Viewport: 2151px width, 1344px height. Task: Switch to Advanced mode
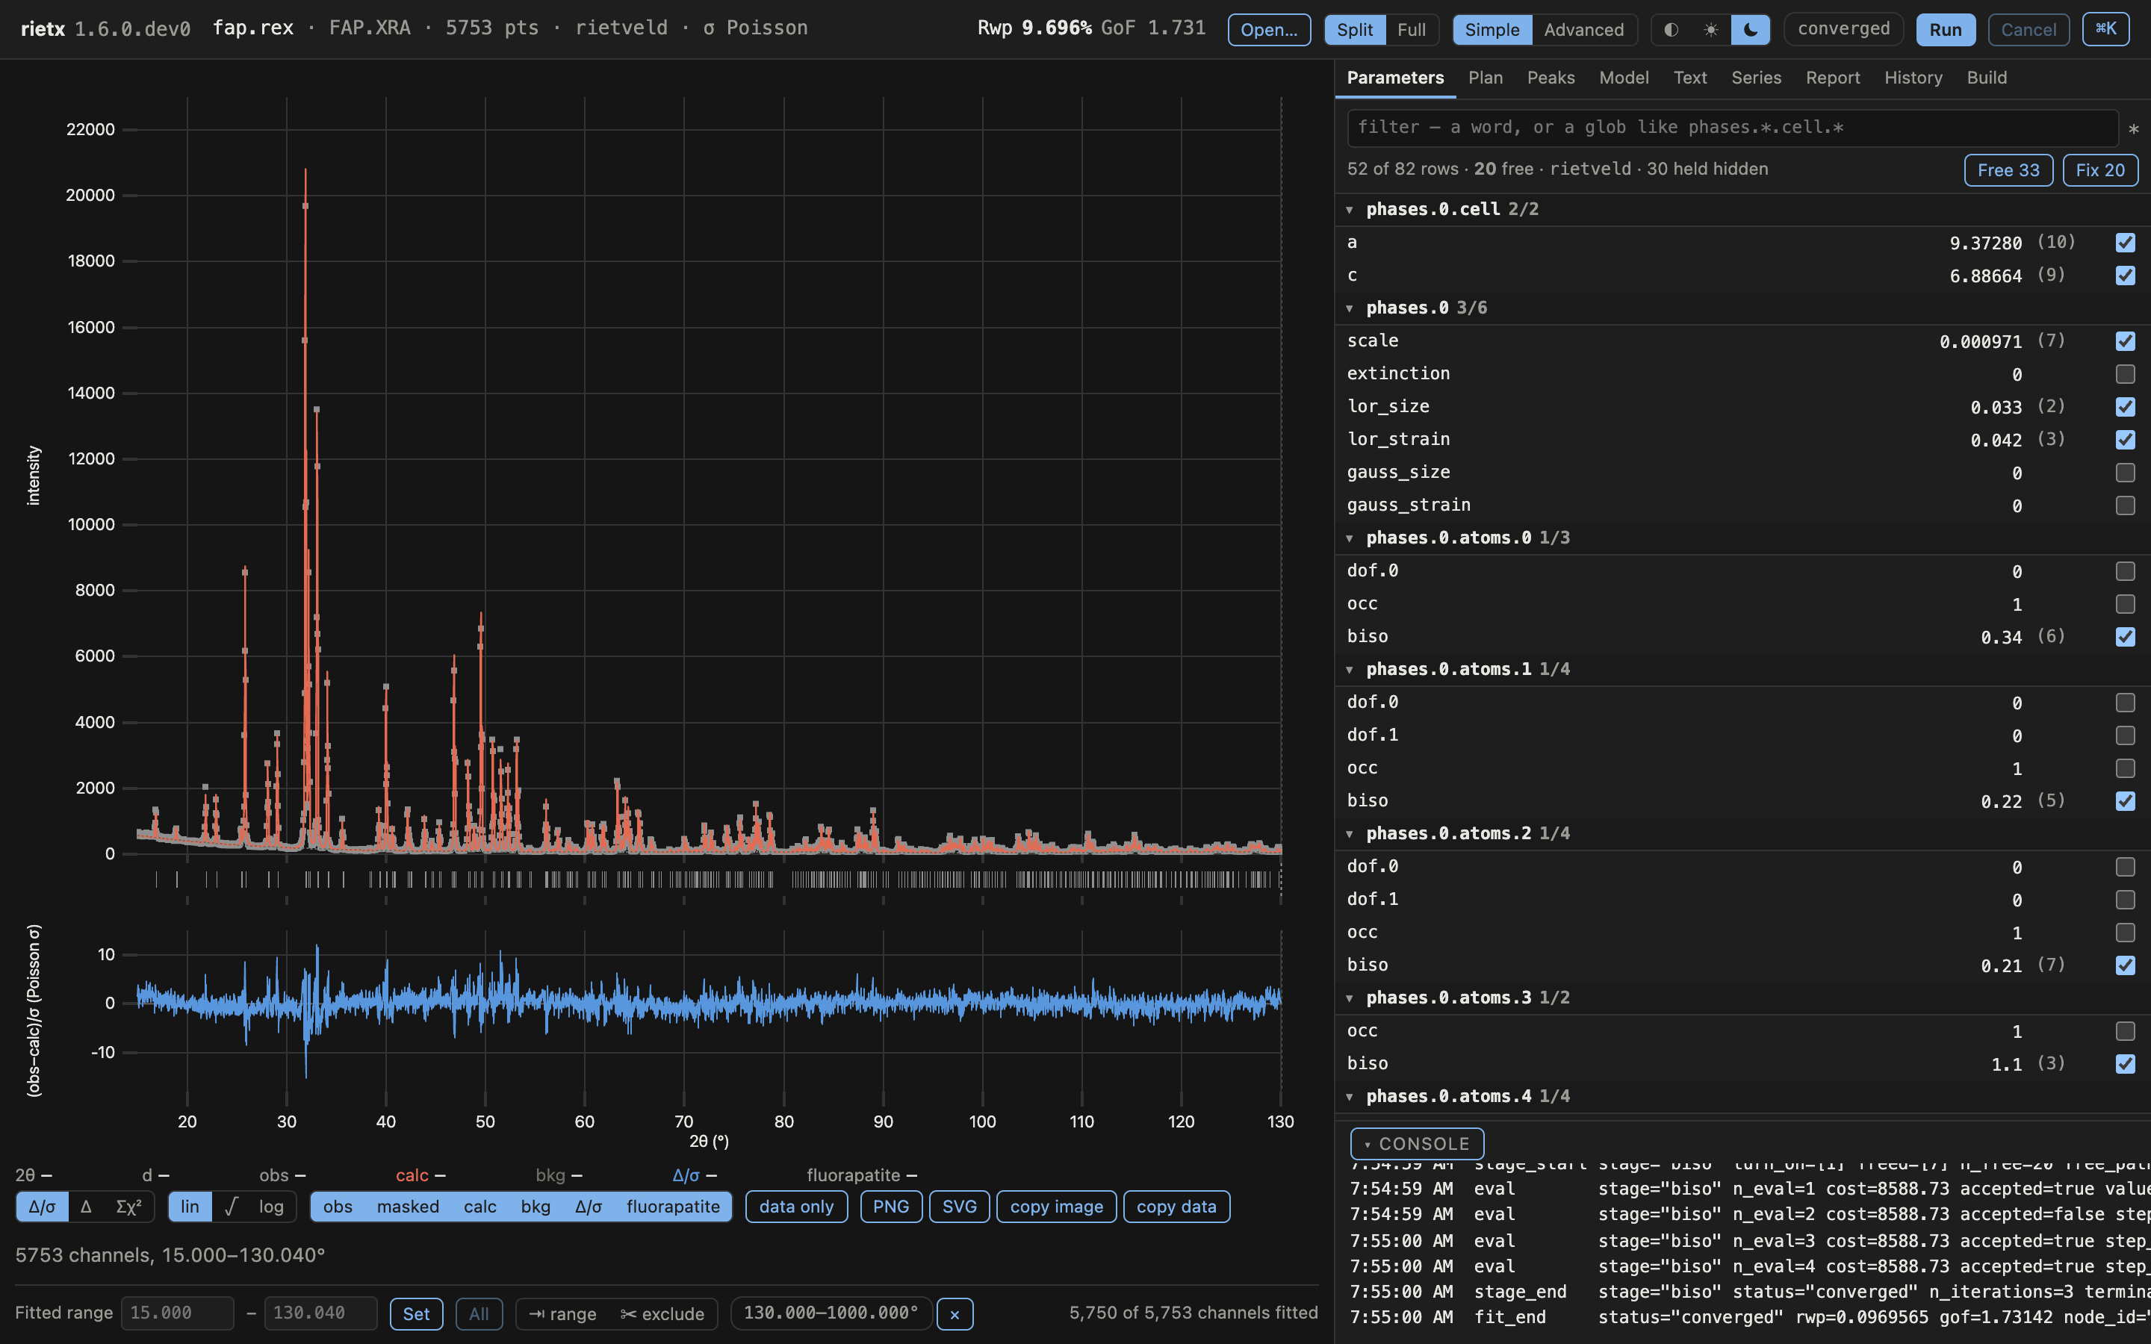pyautogui.click(x=1583, y=29)
